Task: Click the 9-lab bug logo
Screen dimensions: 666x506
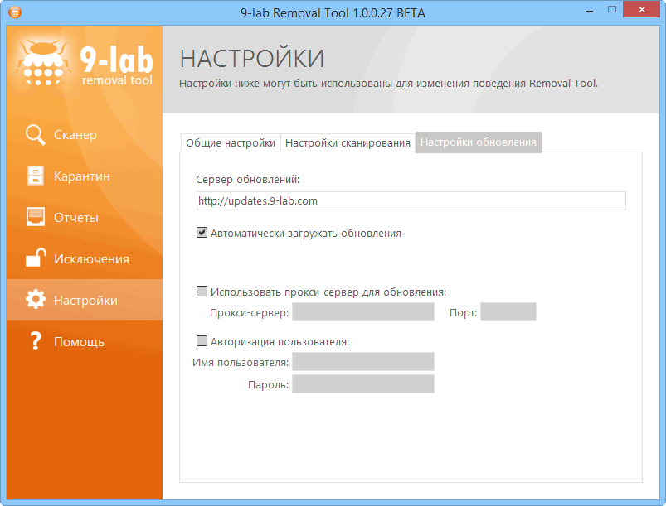Action: (42, 63)
